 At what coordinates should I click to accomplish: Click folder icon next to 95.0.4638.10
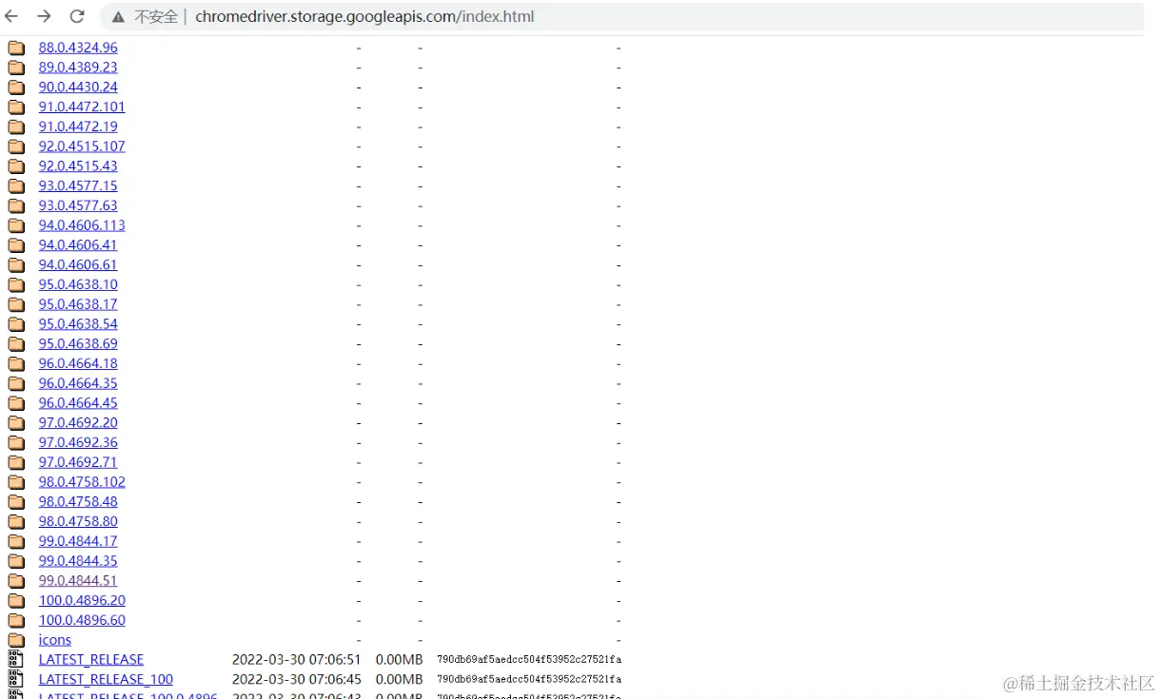click(x=16, y=284)
